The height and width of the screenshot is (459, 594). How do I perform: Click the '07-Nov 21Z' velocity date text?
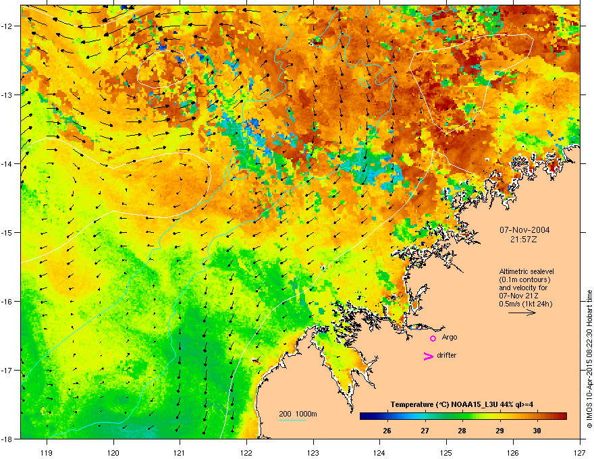pyautogui.click(x=518, y=296)
